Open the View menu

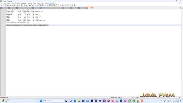[x=13, y=3]
